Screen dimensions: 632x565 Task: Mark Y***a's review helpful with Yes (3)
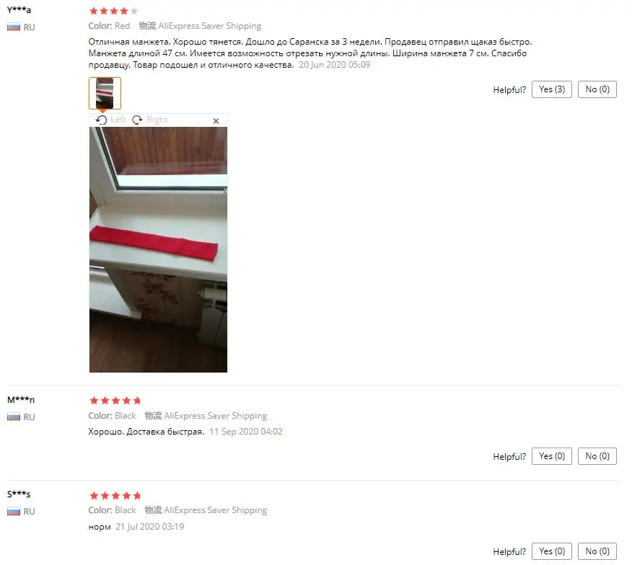[x=551, y=89]
